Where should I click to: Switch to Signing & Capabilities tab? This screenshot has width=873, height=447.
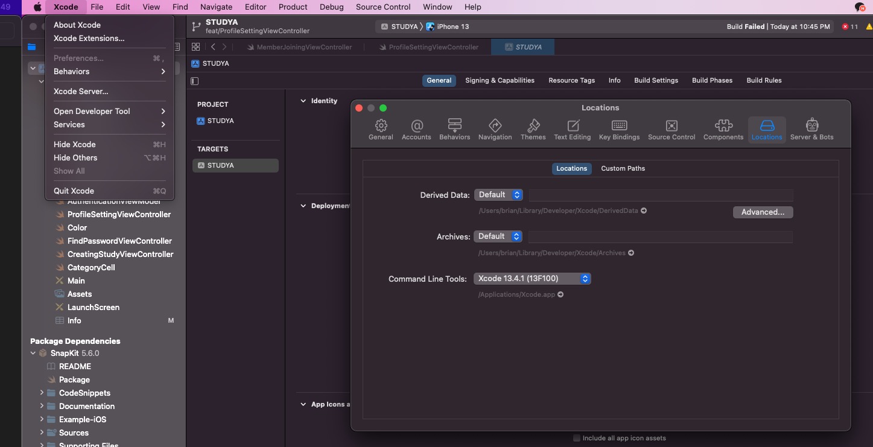coord(500,80)
